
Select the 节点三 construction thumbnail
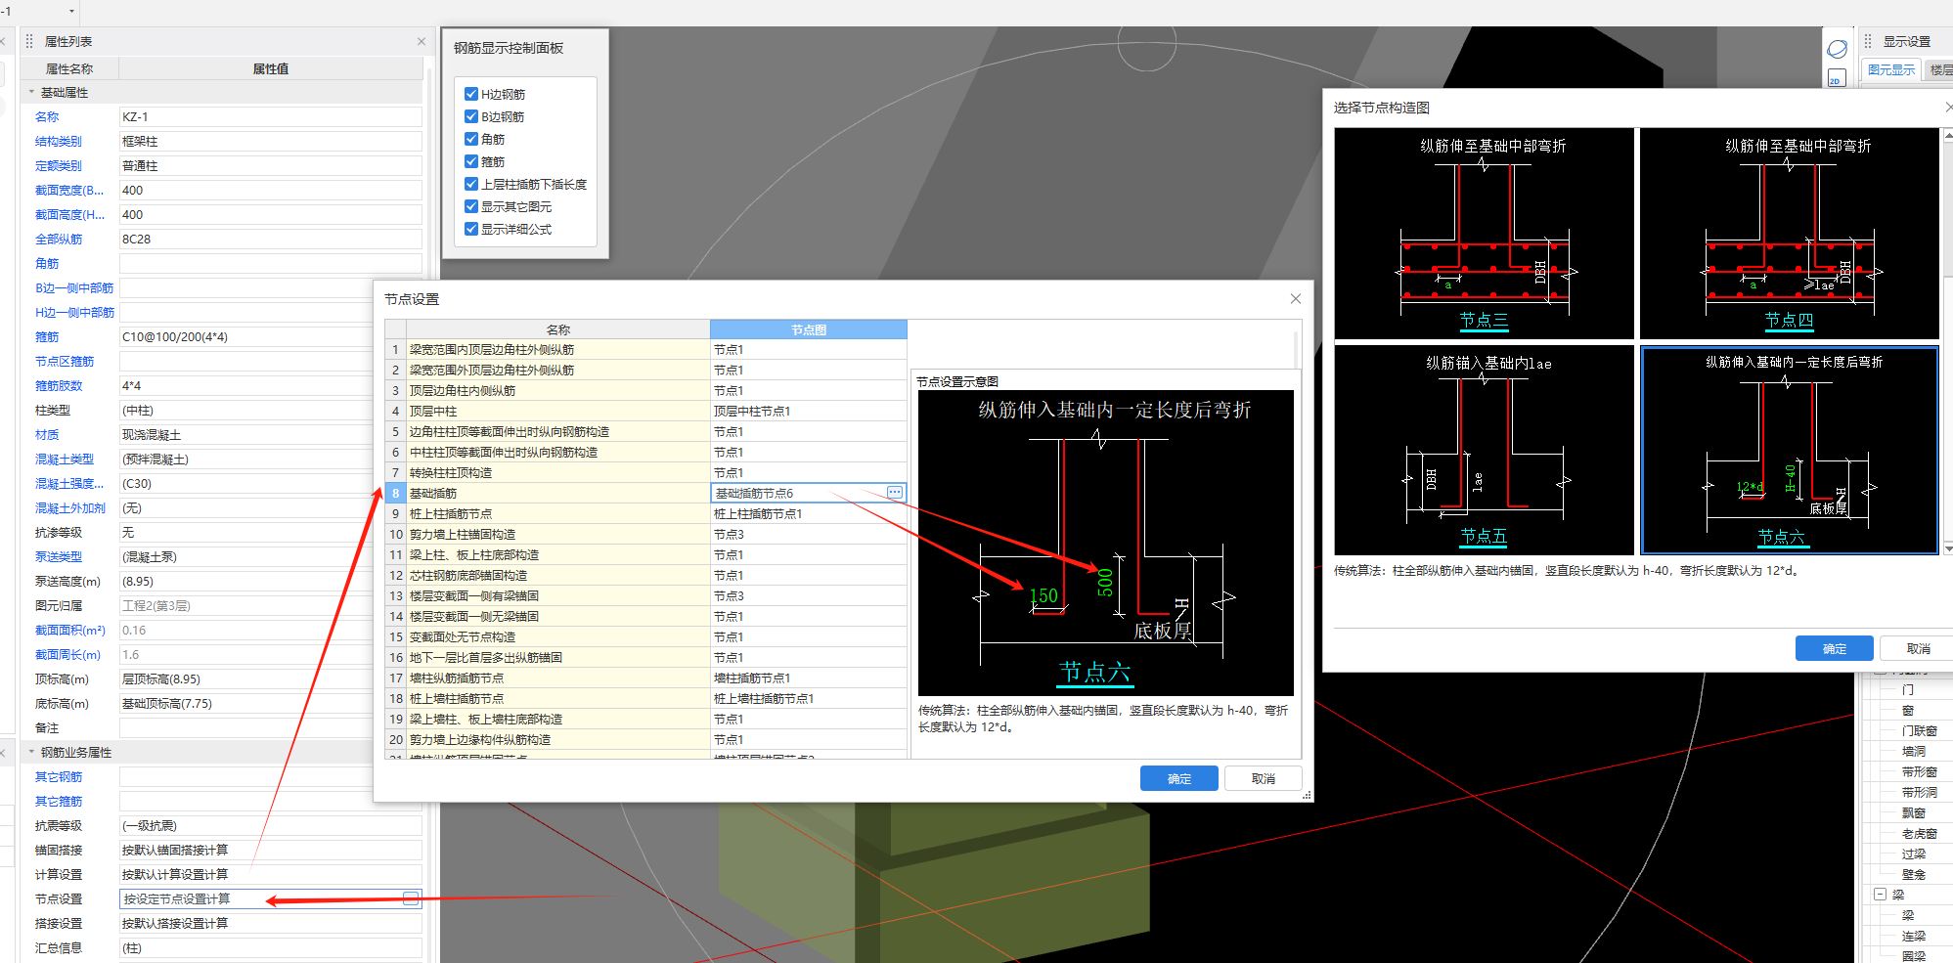(1484, 234)
